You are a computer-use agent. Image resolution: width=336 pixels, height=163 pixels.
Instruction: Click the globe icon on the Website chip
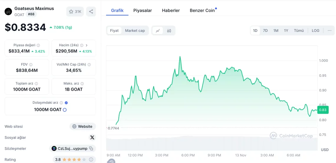coord(74,126)
